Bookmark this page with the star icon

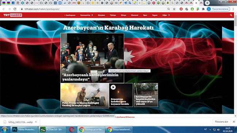coord(174,9)
